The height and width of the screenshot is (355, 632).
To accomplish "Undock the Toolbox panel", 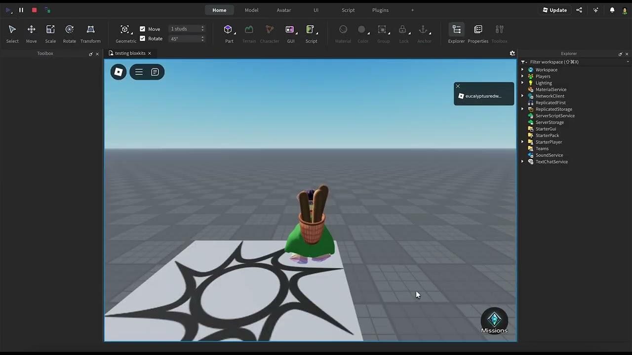I will [x=91, y=54].
